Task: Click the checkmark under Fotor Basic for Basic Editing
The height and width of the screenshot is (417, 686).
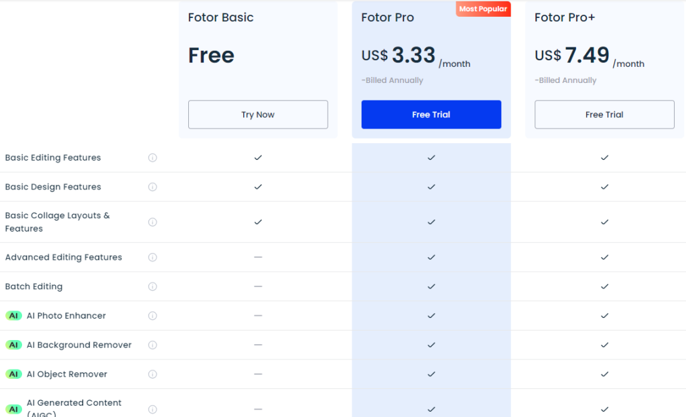Action: 258,158
